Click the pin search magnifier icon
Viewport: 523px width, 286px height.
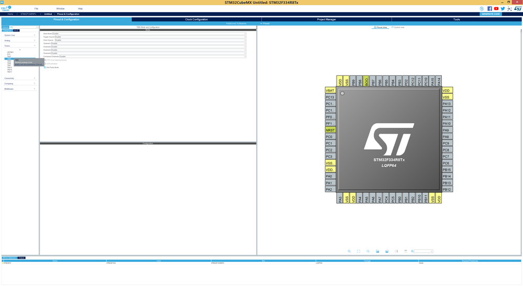coord(412,251)
